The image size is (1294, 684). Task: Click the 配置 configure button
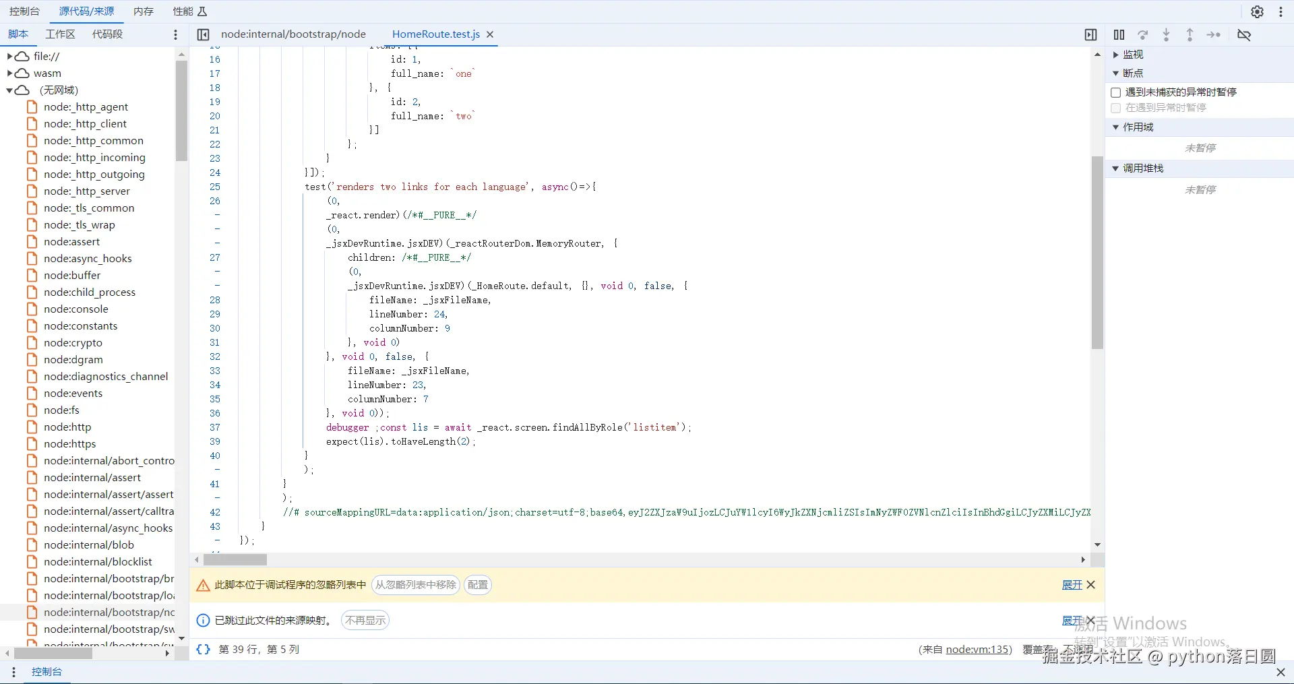(x=478, y=585)
